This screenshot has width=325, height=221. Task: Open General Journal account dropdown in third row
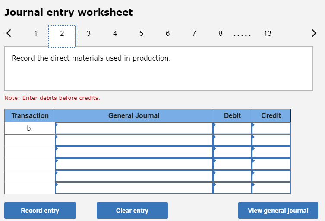coord(134,152)
